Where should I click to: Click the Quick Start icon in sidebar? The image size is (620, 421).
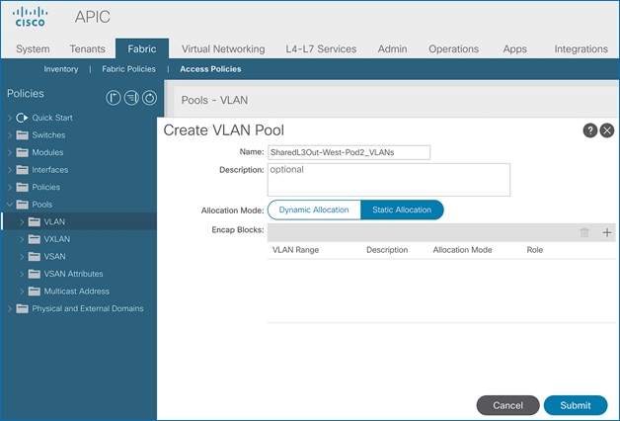tap(24, 118)
